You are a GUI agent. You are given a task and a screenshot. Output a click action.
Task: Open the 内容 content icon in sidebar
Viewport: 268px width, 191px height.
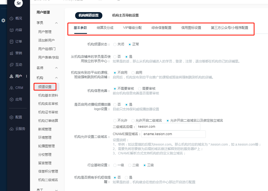click(x=12, y=30)
